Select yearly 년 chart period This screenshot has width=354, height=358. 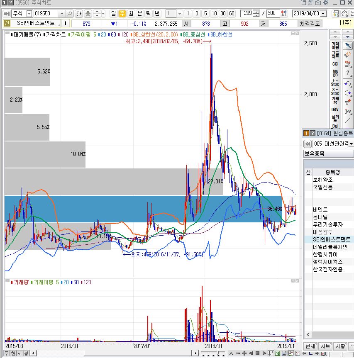point(157,13)
